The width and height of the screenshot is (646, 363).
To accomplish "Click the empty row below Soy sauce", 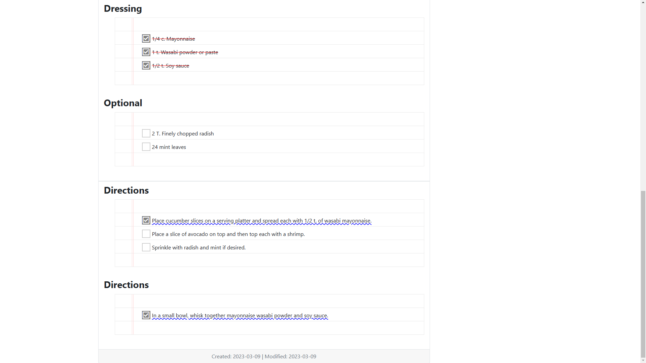I will [x=269, y=78].
